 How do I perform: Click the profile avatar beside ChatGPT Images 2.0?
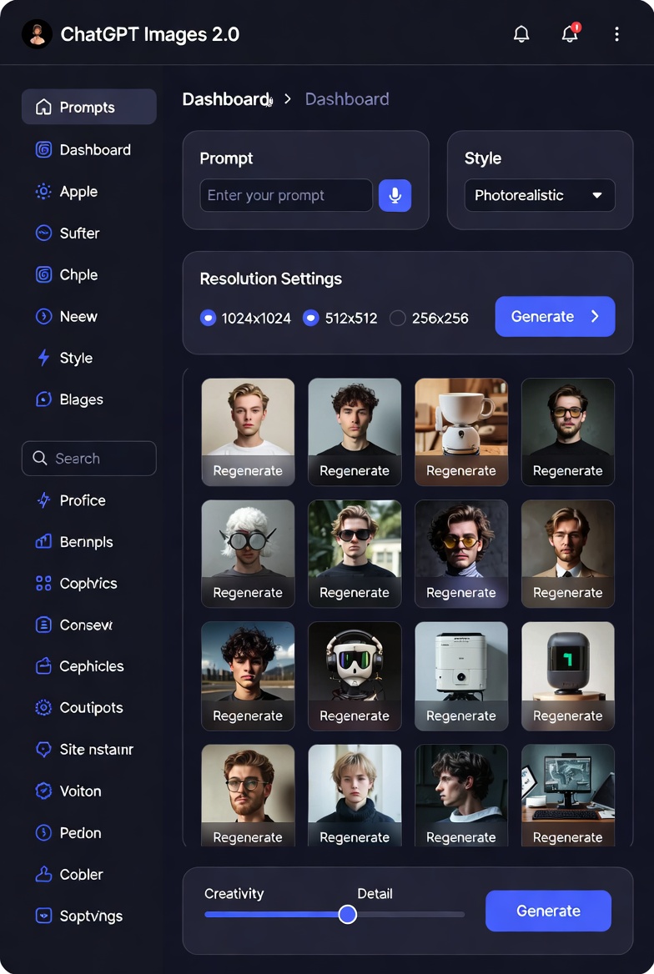(37, 33)
